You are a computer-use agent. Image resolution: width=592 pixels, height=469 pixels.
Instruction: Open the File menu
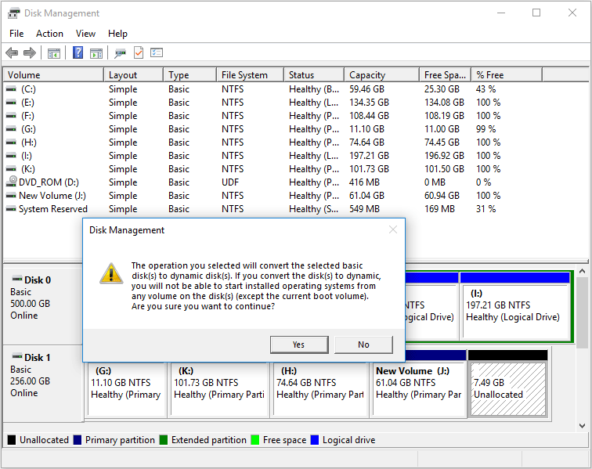click(16, 34)
